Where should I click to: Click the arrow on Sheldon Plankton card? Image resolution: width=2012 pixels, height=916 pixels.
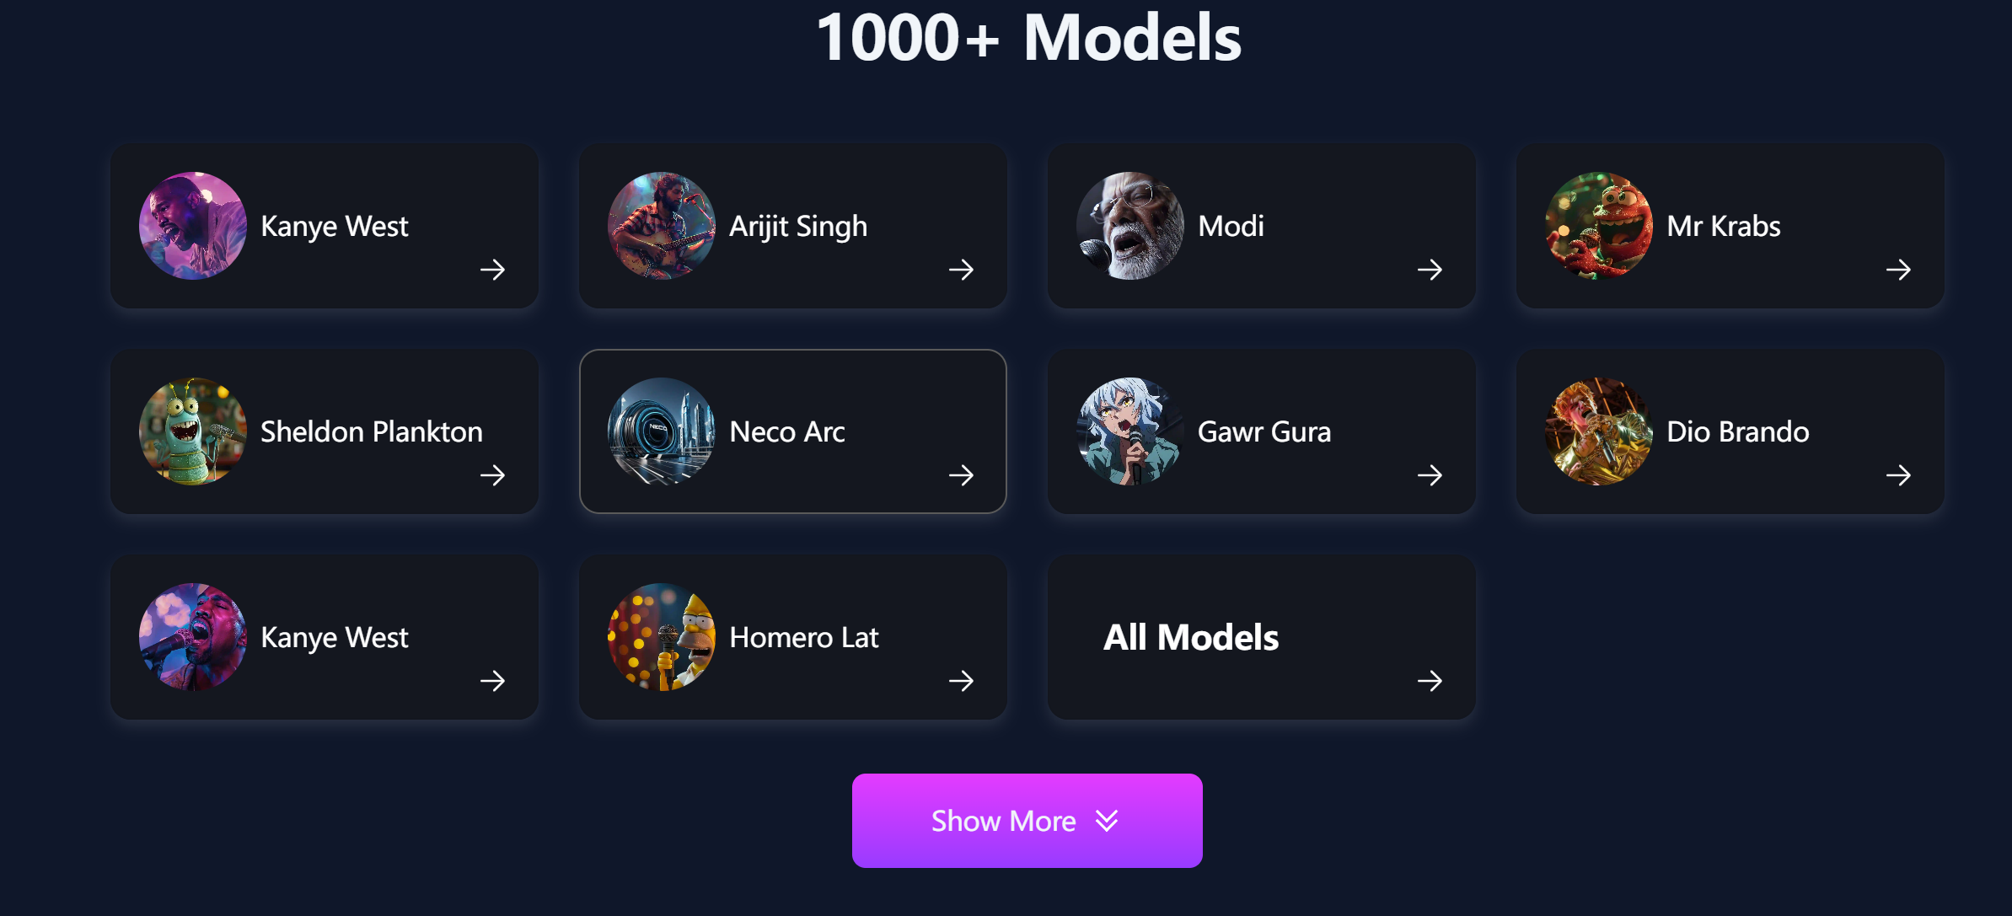tap(492, 475)
